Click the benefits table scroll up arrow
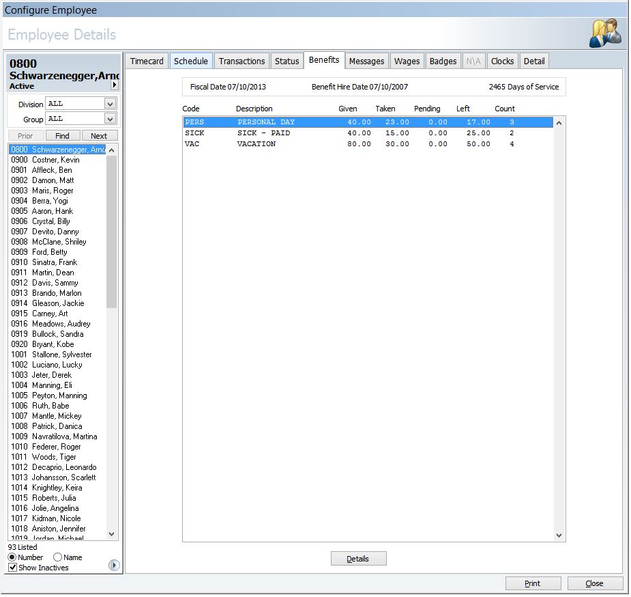 pyautogui.click(x=559, y=123)
